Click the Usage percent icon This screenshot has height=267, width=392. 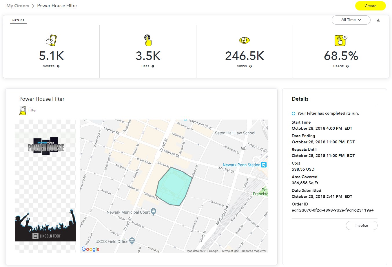click(341, 41)
